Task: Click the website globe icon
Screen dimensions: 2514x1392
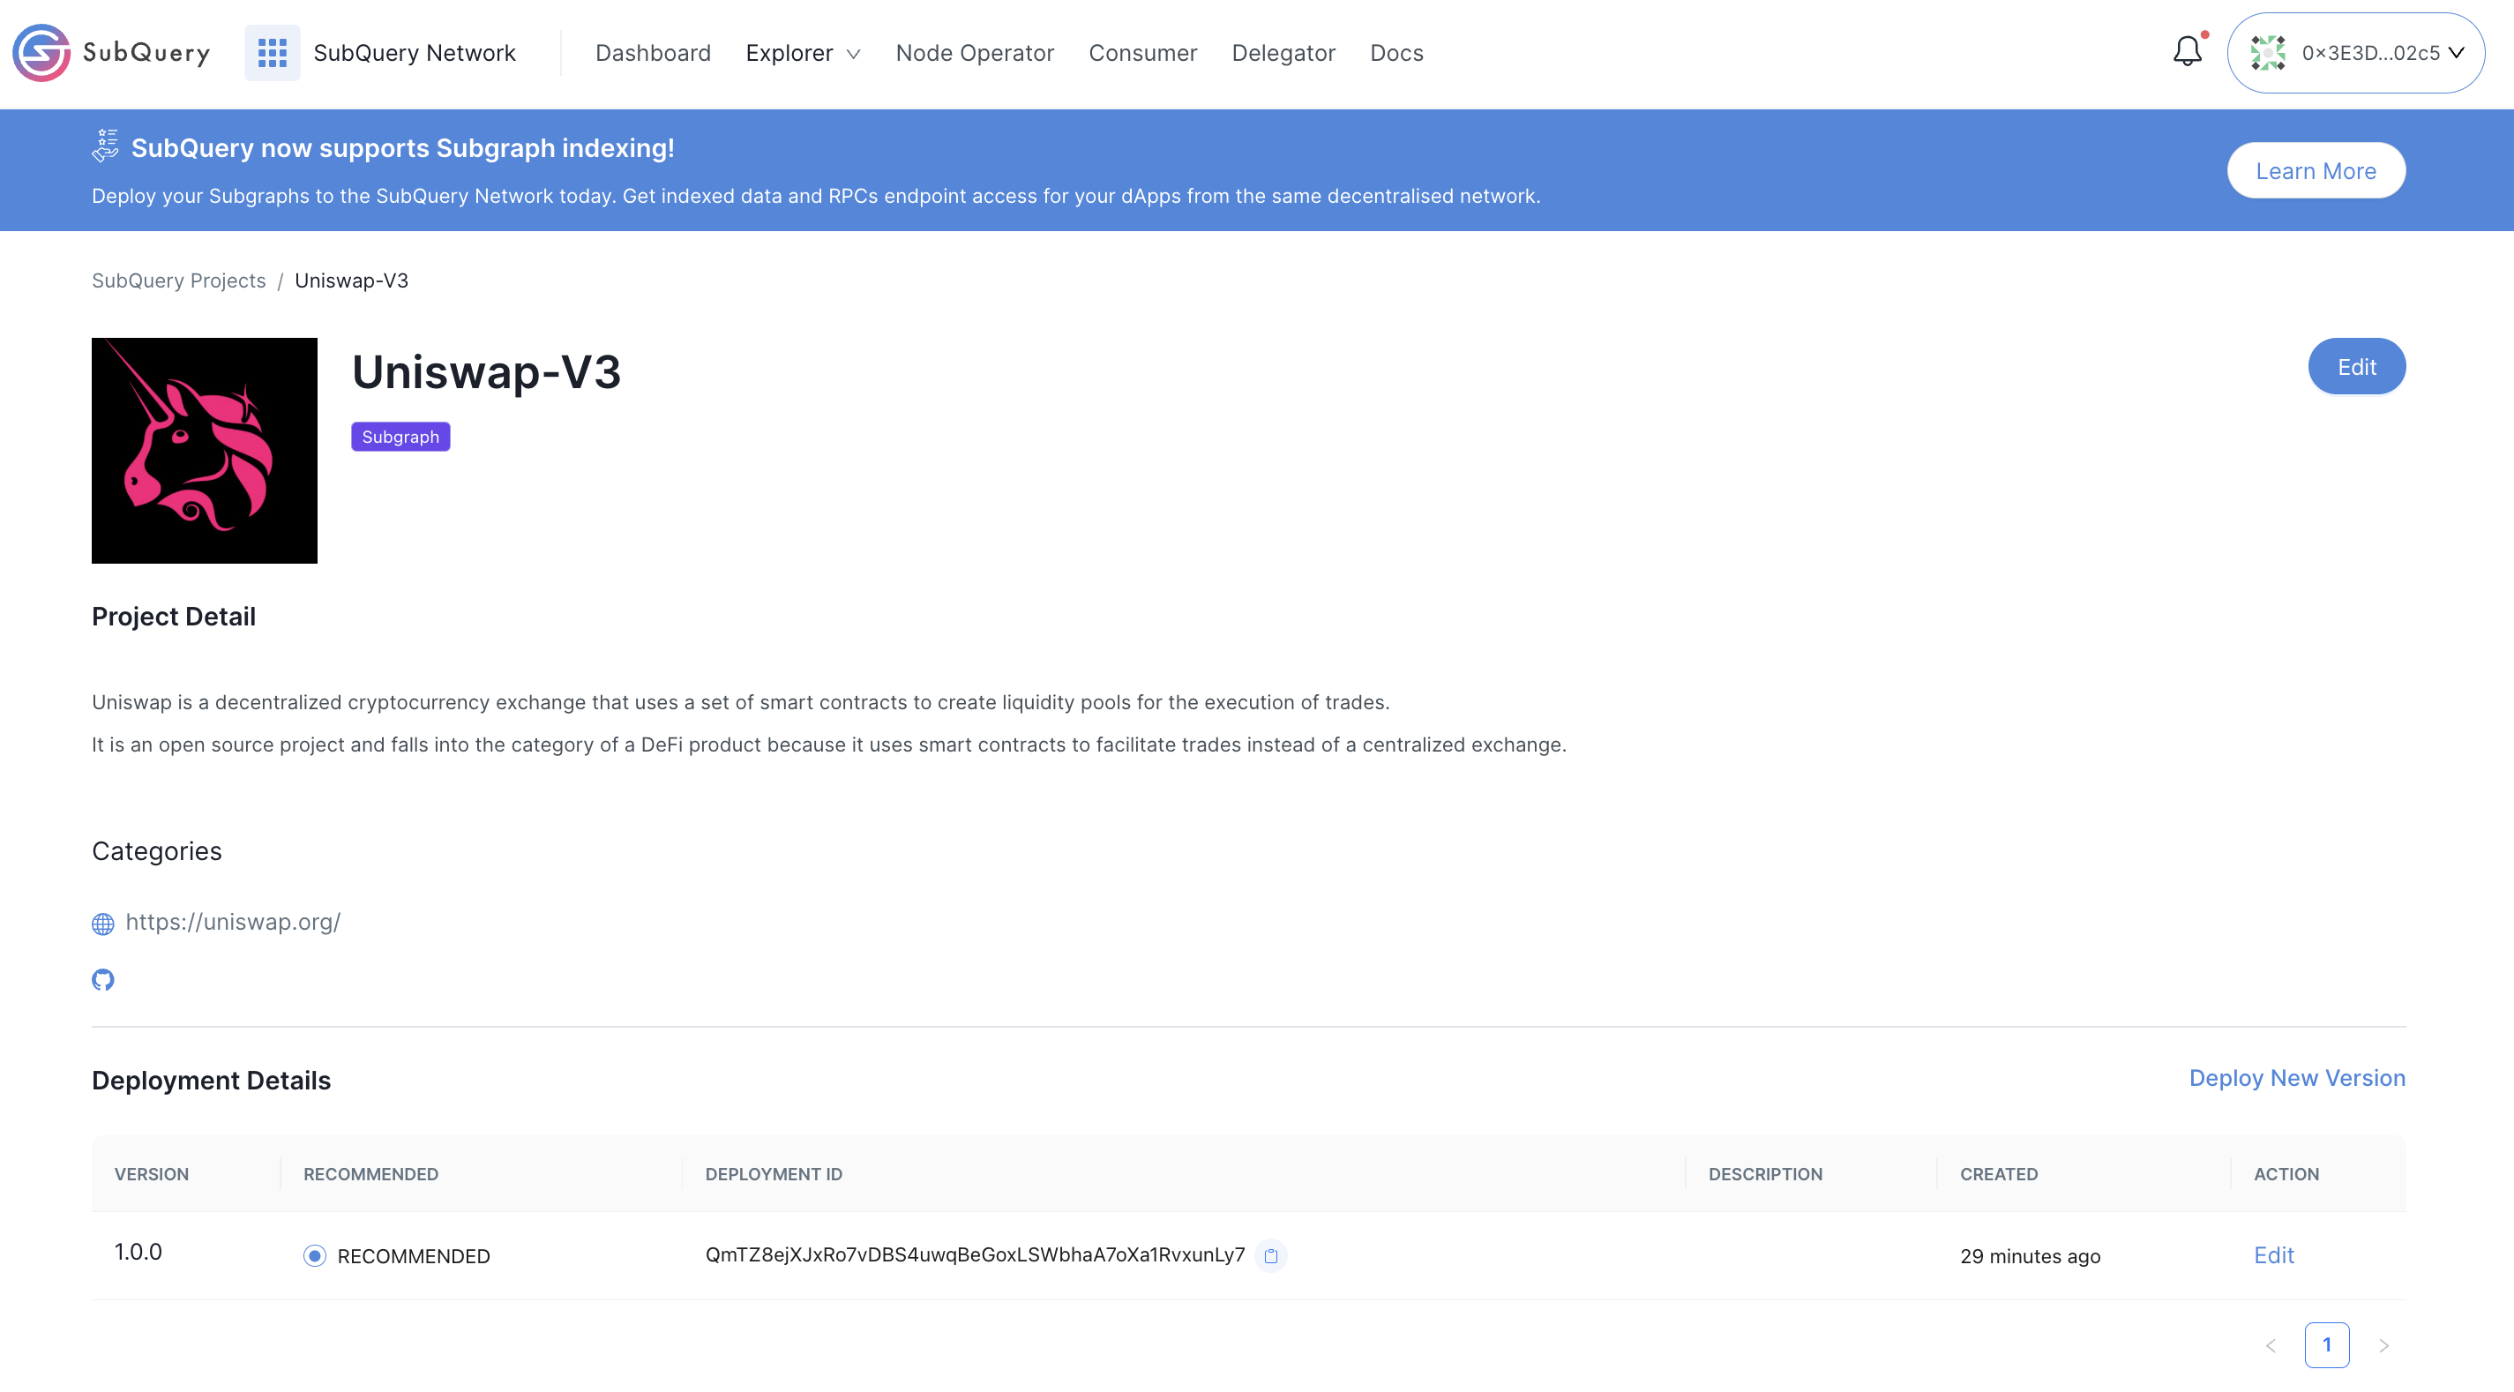Action: coord(103,924)
